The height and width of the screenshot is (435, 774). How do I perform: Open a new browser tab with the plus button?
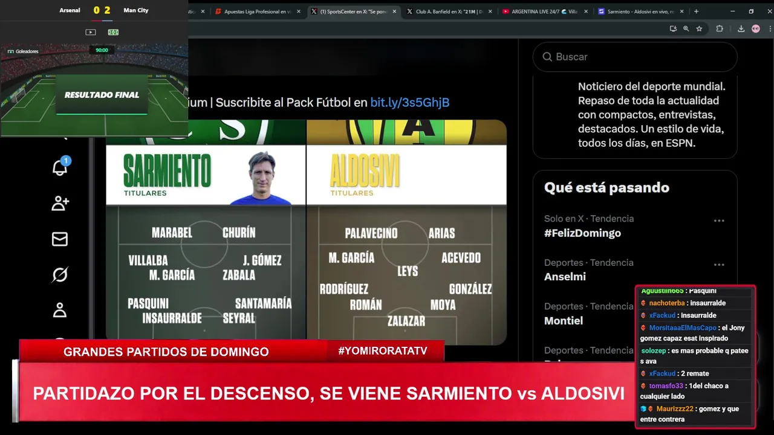point(696,11)
